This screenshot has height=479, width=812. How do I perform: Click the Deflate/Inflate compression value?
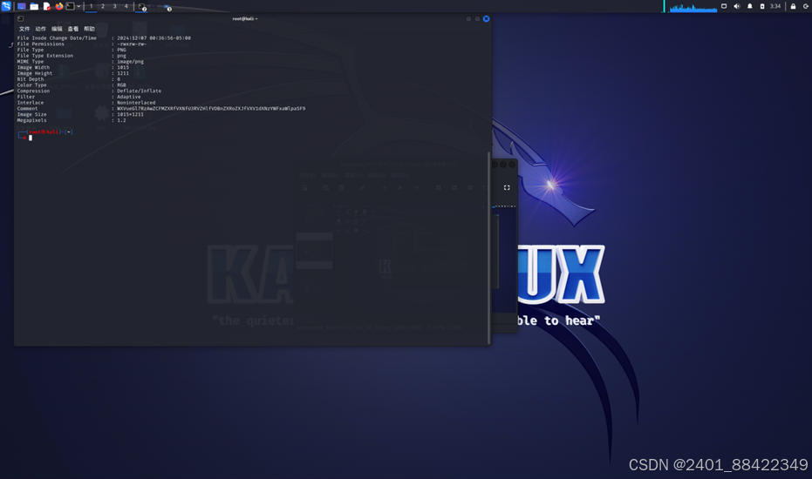pyautogui.click(x=139, y=91)
